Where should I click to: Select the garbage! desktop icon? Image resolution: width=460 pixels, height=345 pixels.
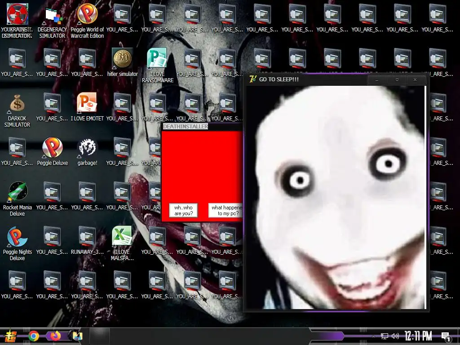(87, 151)
